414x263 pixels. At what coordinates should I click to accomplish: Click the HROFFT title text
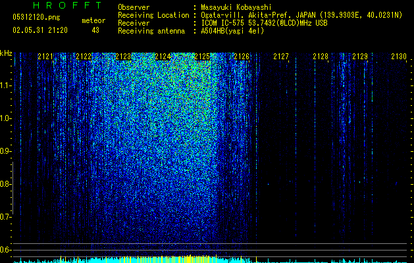tap(68, 5)
